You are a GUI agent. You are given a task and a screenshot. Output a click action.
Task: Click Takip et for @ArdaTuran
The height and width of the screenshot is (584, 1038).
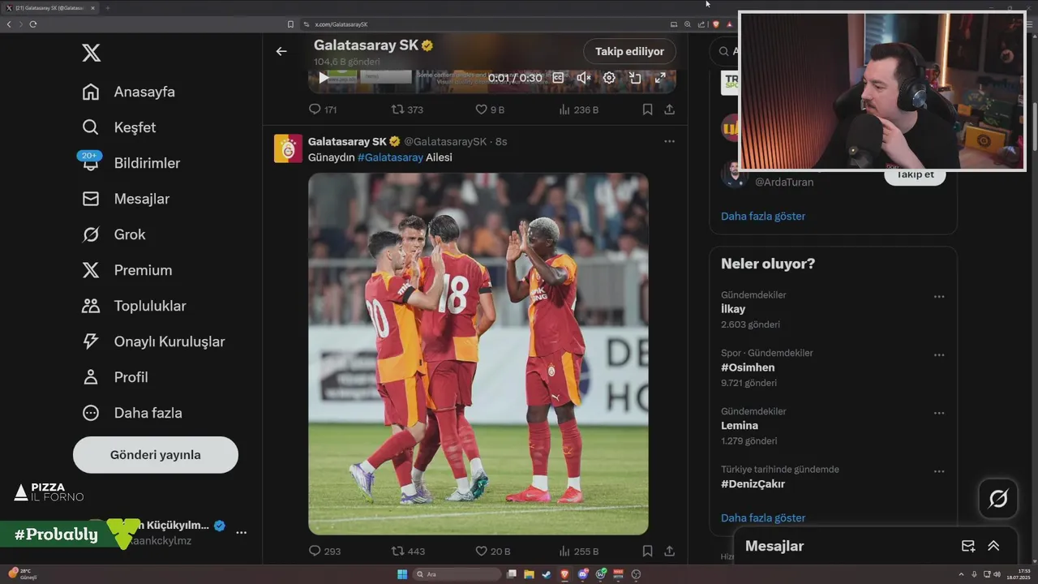click(x=915, y=174)
